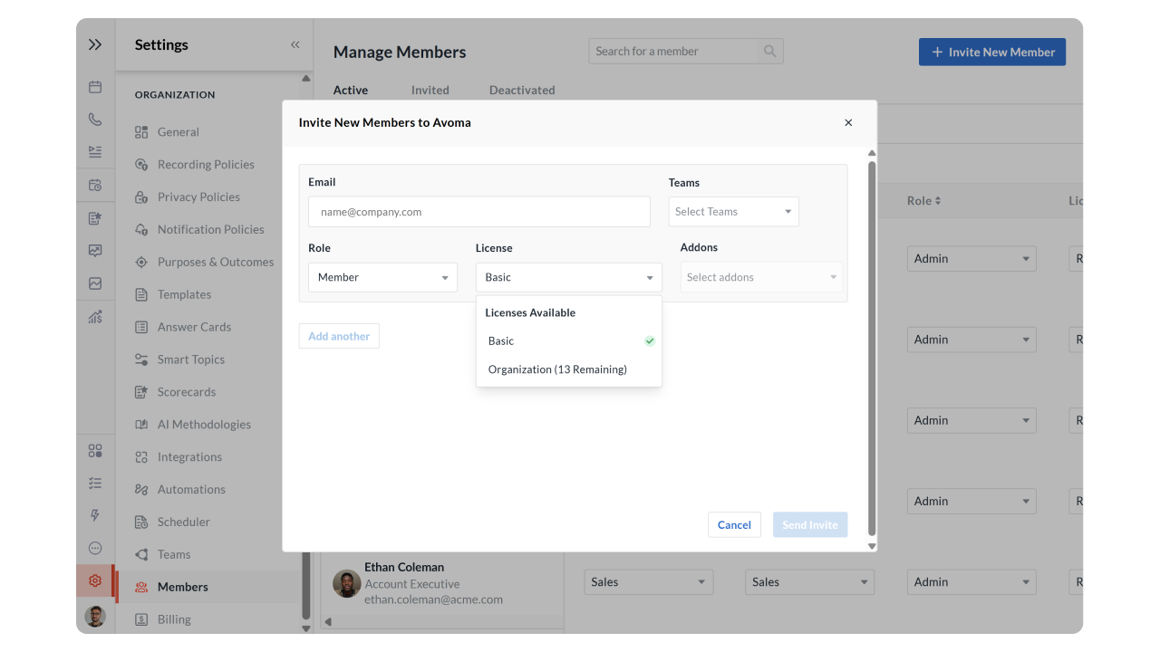Select the settings gear icon in rail
Viewport: 1160px width, 652px height.
[x=95, y=580]
